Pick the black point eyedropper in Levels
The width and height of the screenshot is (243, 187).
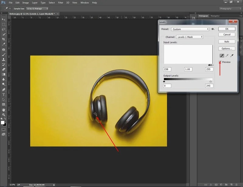click(221, 55)
